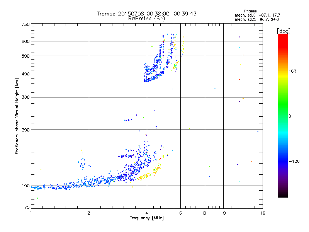Click the 16 tick on the frequency axis

pos(262,213)
